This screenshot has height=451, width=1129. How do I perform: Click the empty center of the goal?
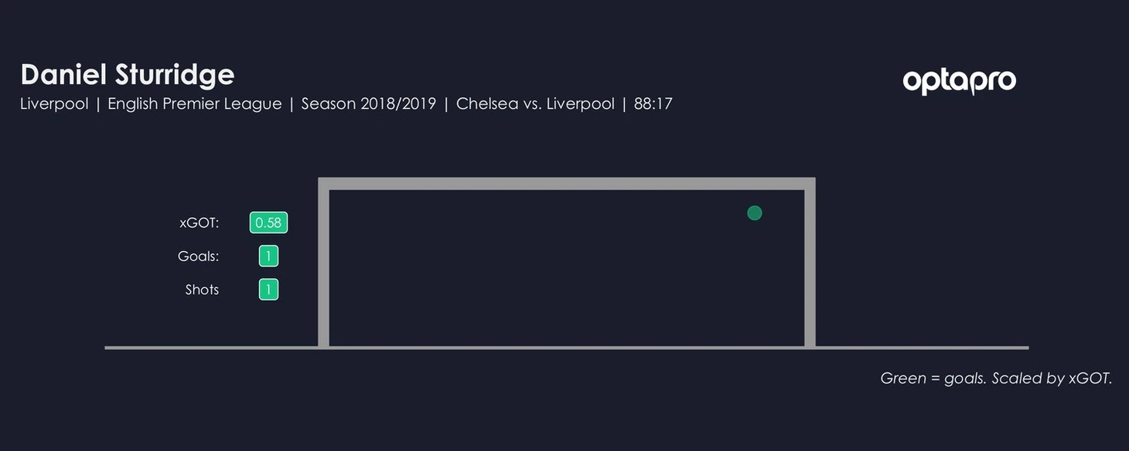567,268
